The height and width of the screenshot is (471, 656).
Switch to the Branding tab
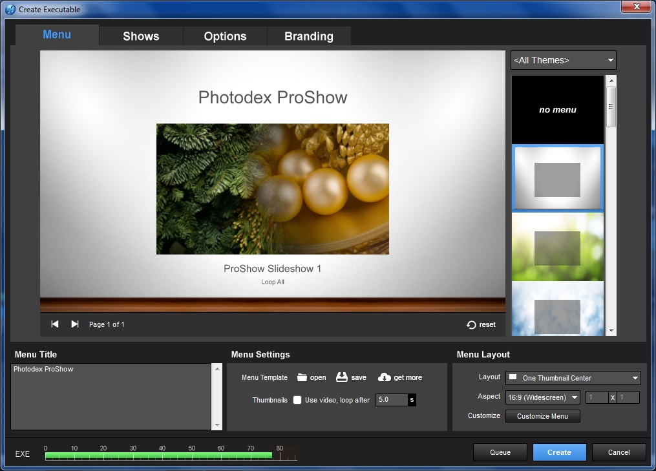(309, 36)
